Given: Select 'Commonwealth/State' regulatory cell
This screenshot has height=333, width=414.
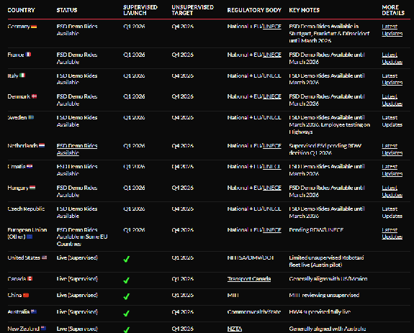Looking at the screenshot, I should point(254,311).
